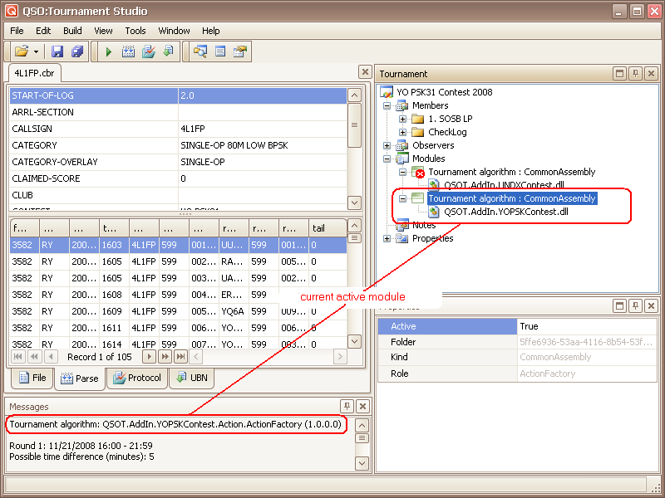Click the magnifier search toolbar icon
The image size is (665, 498).
tap(200, 51)
